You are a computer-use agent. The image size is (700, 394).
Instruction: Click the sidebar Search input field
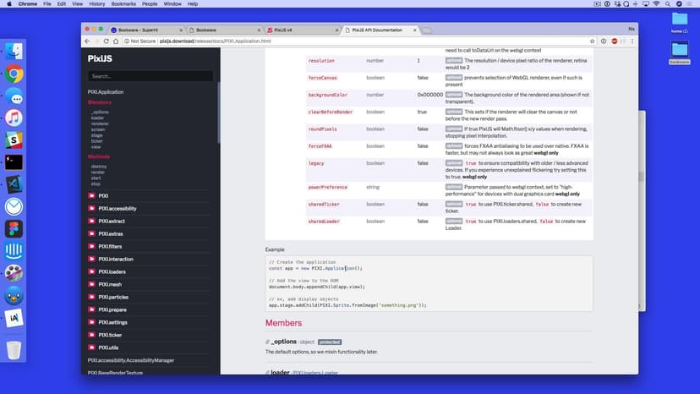[x=150, y=76]
